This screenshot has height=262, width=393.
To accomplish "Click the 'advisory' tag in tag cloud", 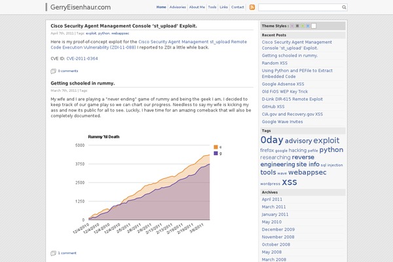I will (298, 141).
